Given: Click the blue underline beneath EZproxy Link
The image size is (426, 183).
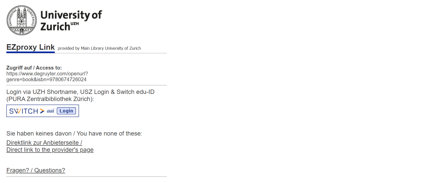Looking at the screenshot, I should click(31, 52).
